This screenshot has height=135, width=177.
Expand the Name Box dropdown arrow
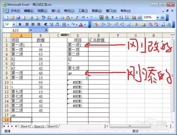pos(31,30)
